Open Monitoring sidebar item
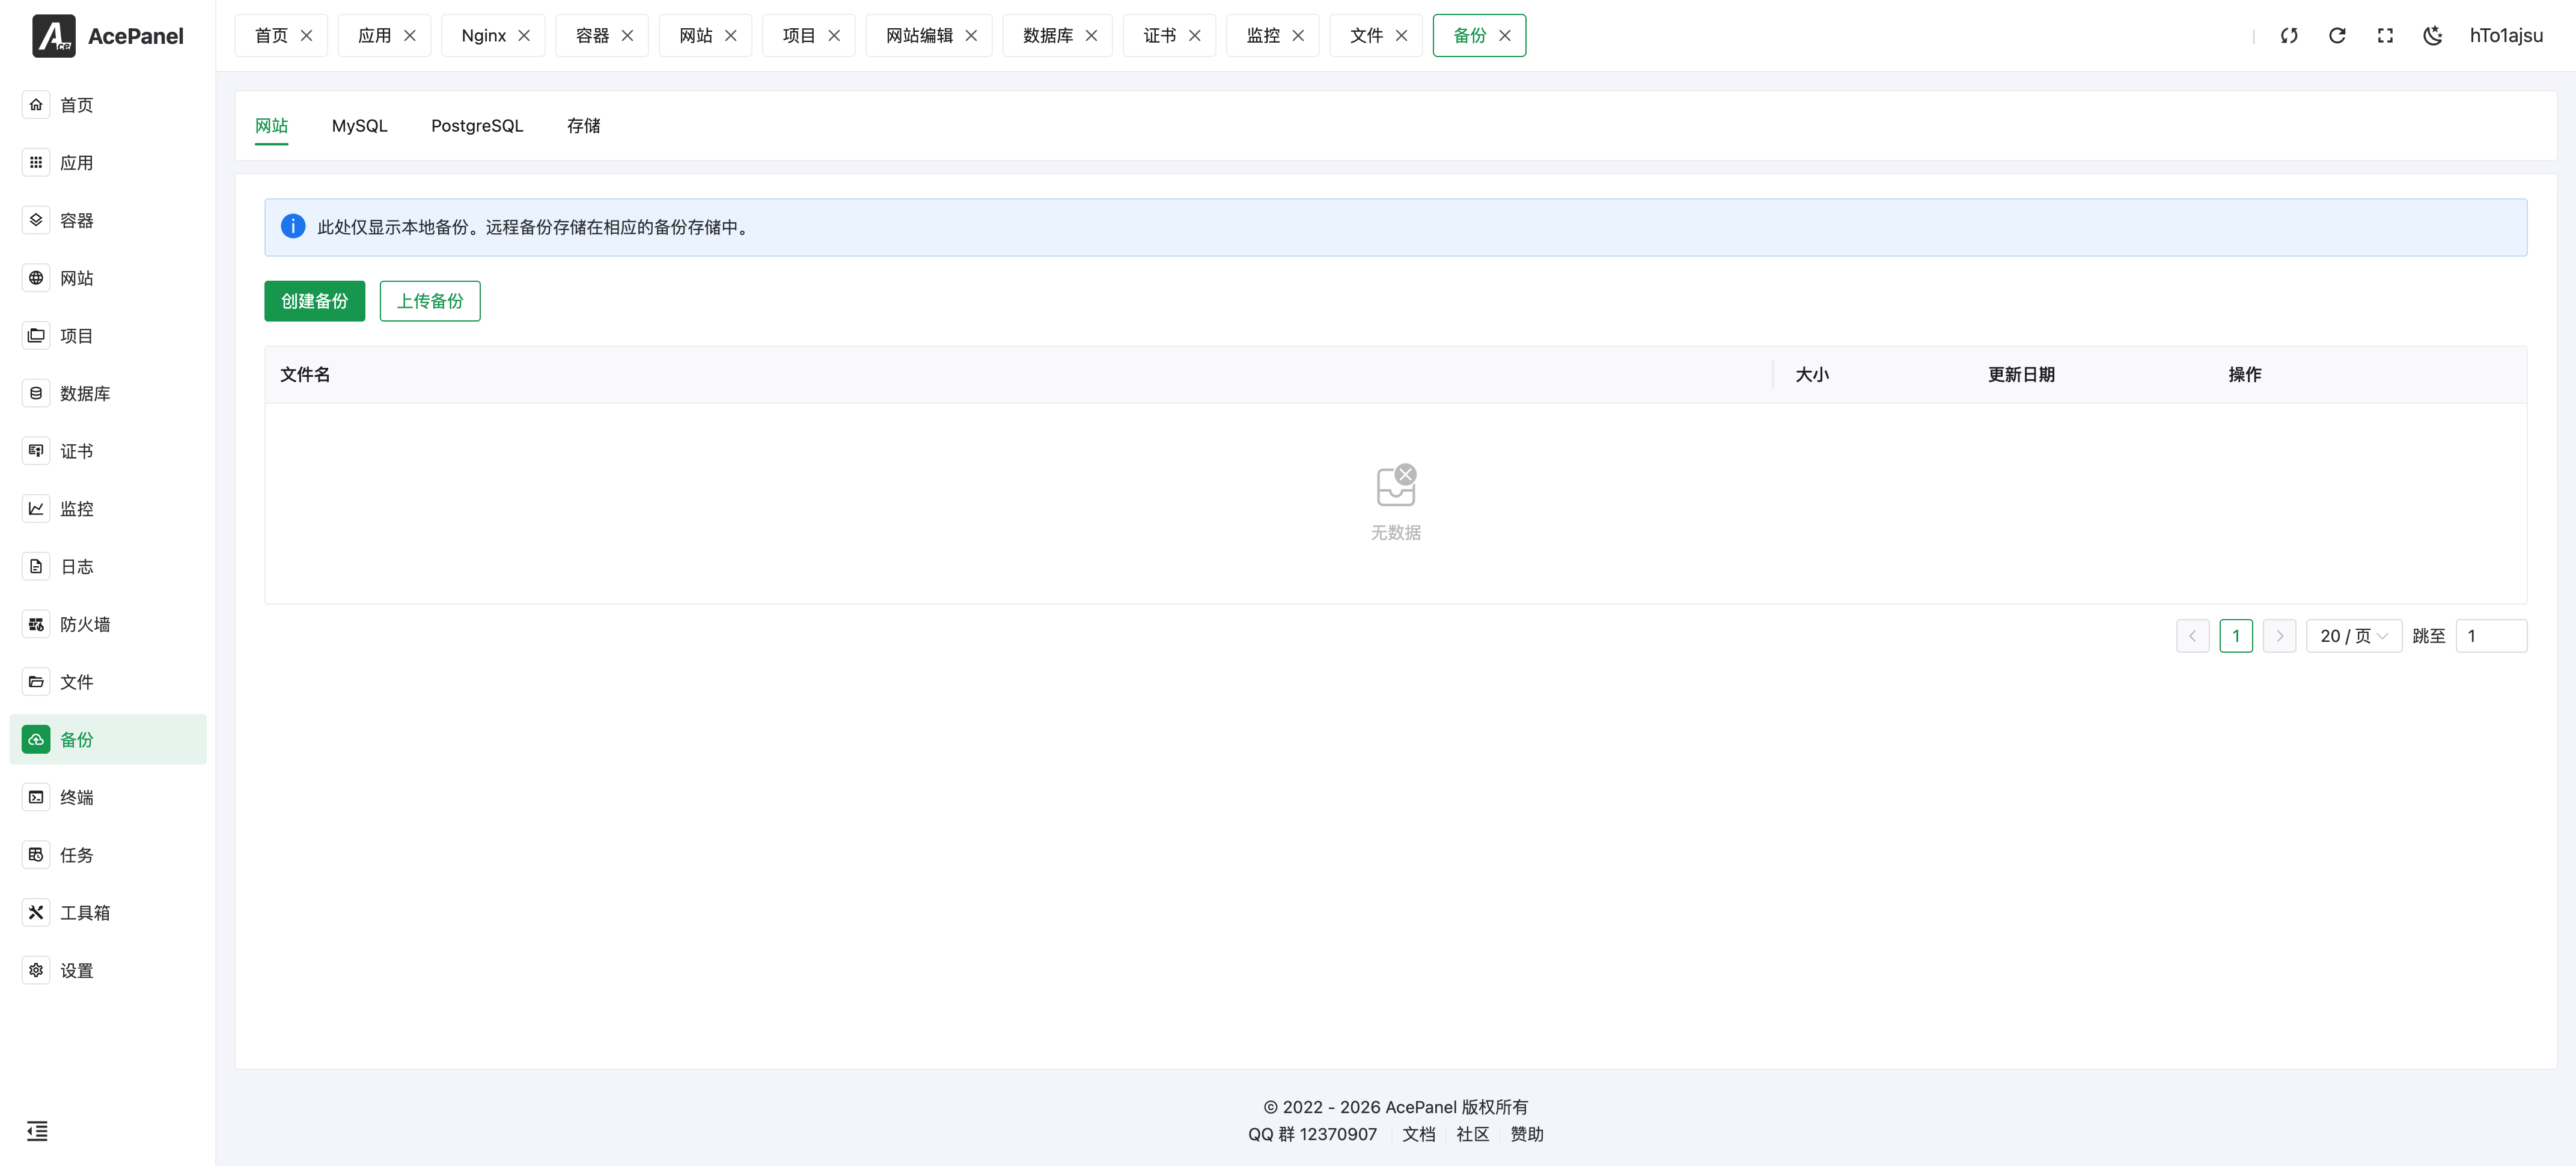The height and width of the screenshot is (1166, 2576). click(x=76, y=509)
